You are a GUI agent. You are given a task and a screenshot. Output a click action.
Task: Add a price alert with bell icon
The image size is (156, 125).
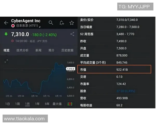pyautogui.click(x=62, y=23)
